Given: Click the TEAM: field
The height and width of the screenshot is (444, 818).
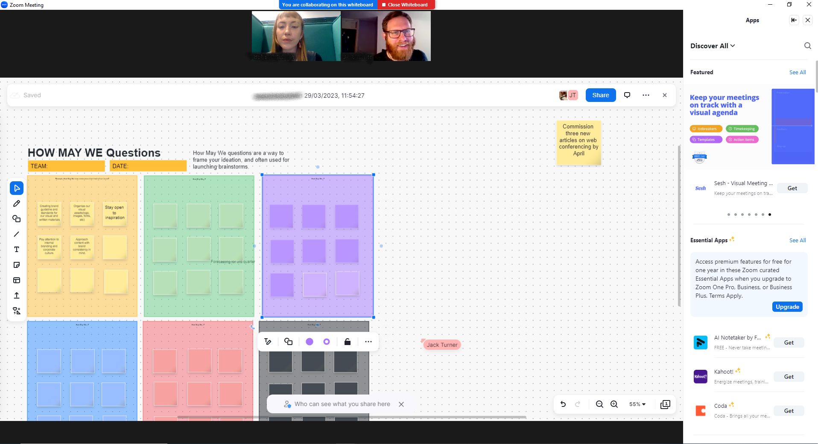Looking at the screenshot, I should (66, 166).
